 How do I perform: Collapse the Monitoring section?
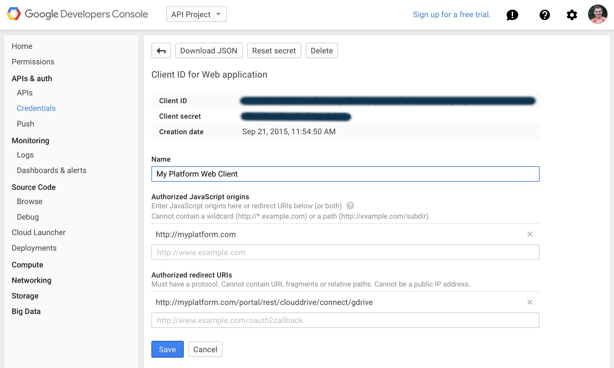coord(30,141)
